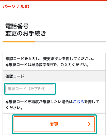Image resolution: width=107 pixels, height=140 pixels.
Task: Open the blue こちら resend link
Action: tap(78, 102)
